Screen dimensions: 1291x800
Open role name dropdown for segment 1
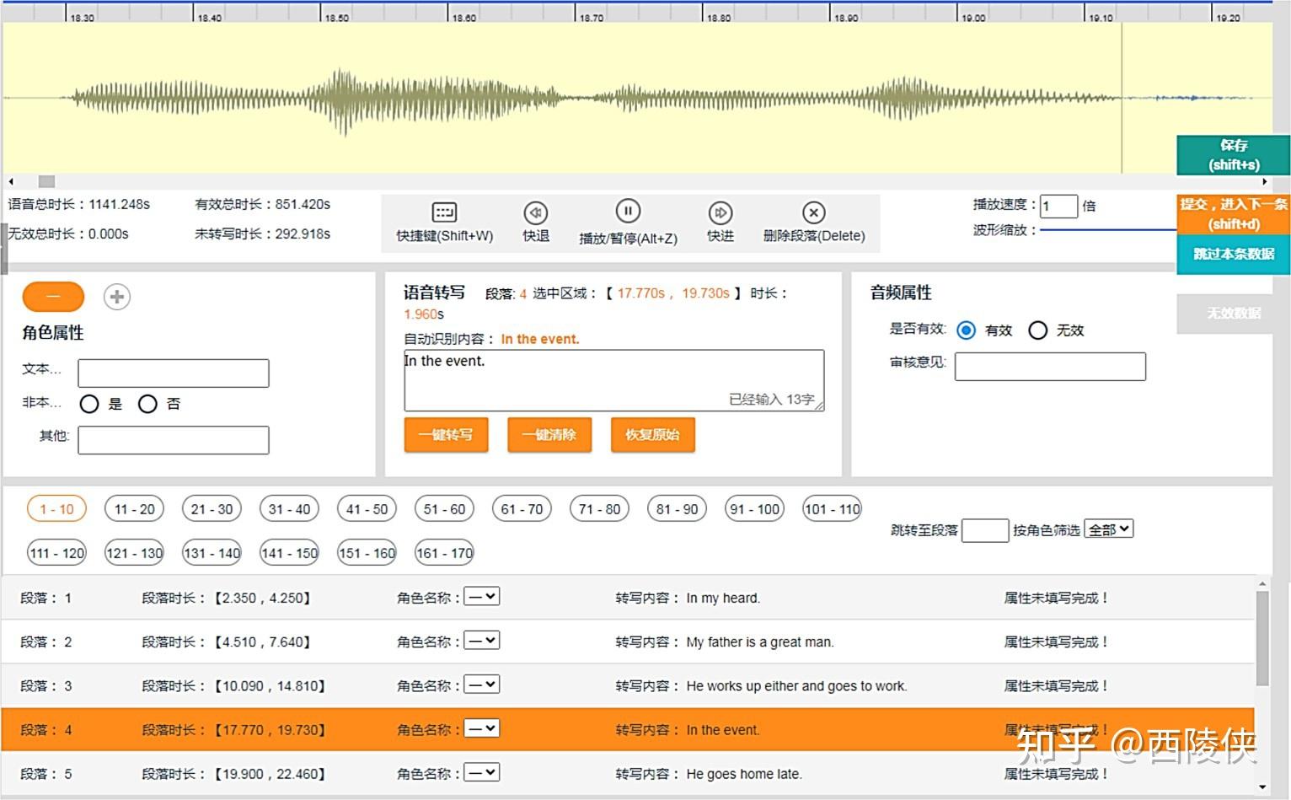click(482, 597)
